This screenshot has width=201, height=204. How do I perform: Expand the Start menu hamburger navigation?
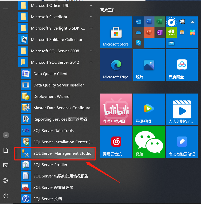click(6, 10)
